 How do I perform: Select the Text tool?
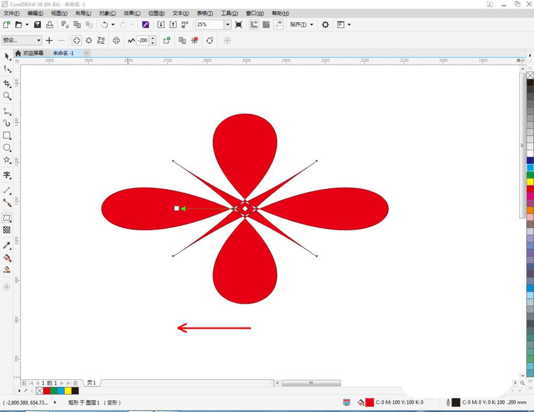pos(7,176)
